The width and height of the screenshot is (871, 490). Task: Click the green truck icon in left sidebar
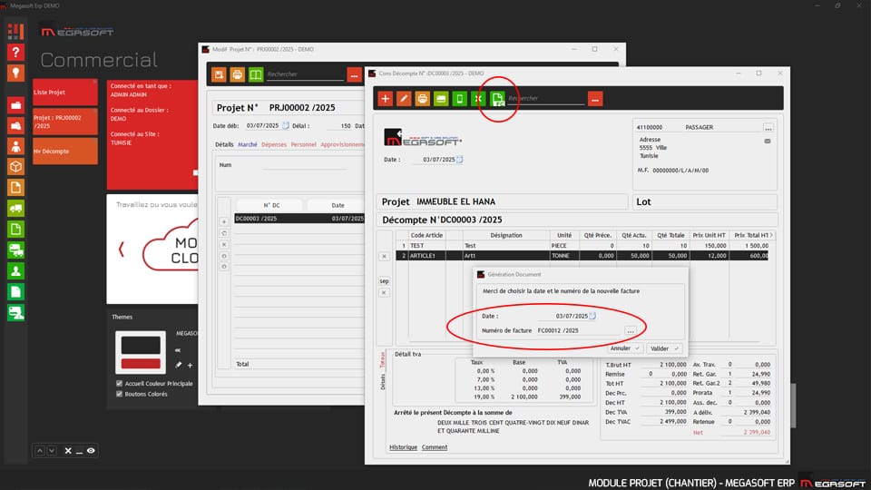coord(15,209)
